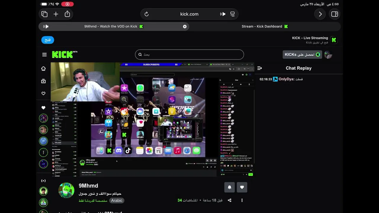
Task: Focus the Kick search field
Action: click(189, 54)
